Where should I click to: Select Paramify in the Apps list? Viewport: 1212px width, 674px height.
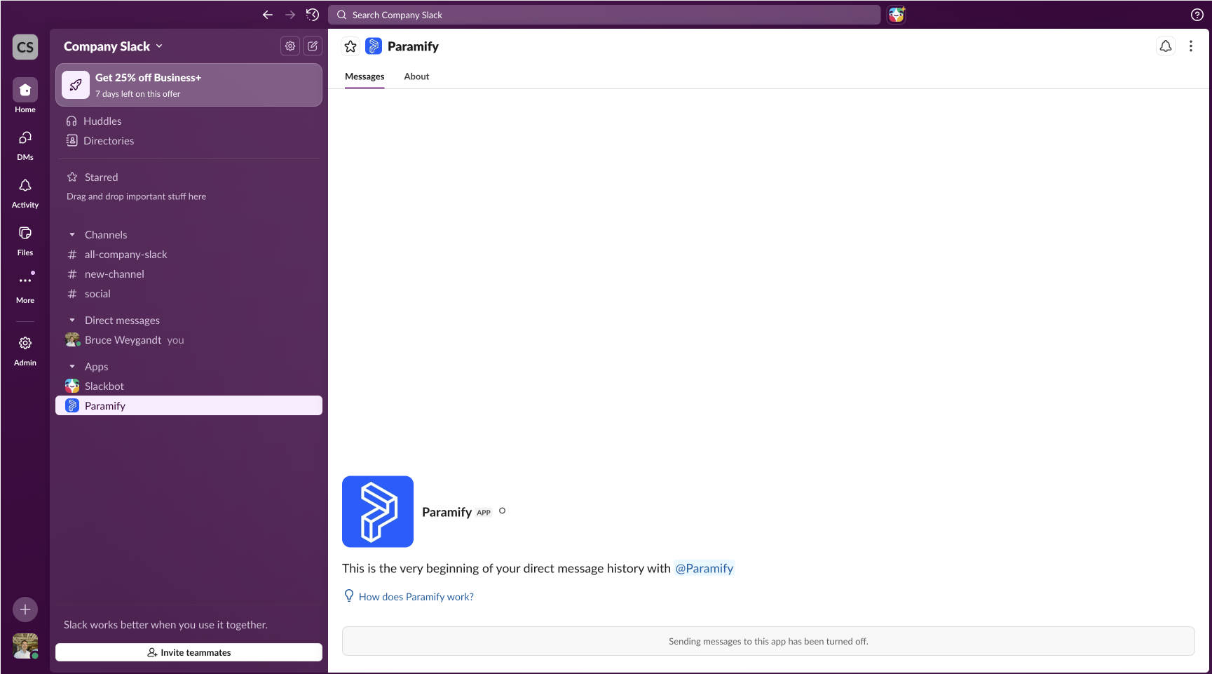189,405
